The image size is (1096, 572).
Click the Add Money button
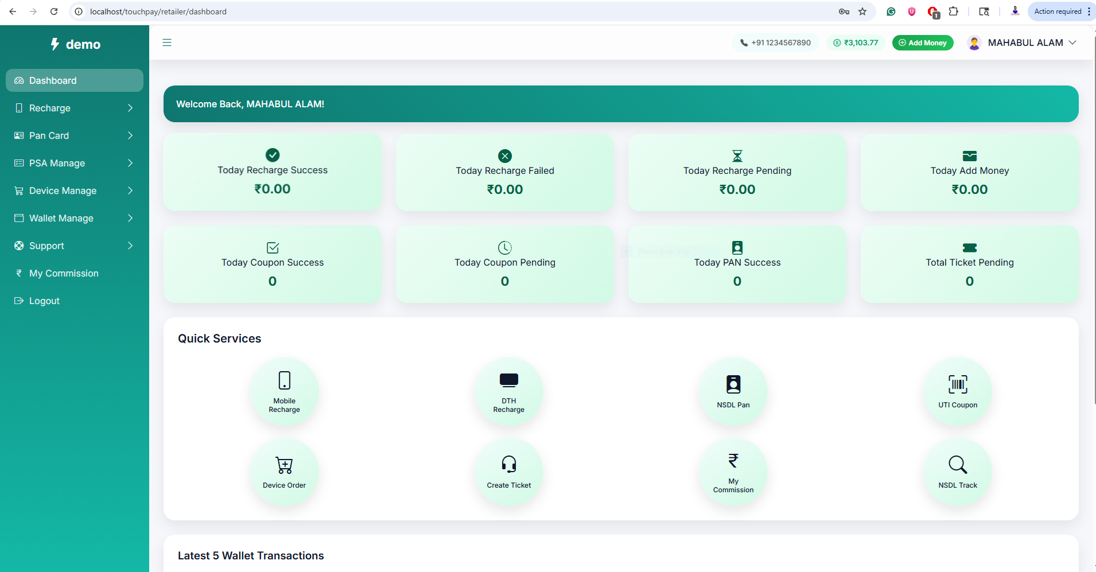(922, 42)
